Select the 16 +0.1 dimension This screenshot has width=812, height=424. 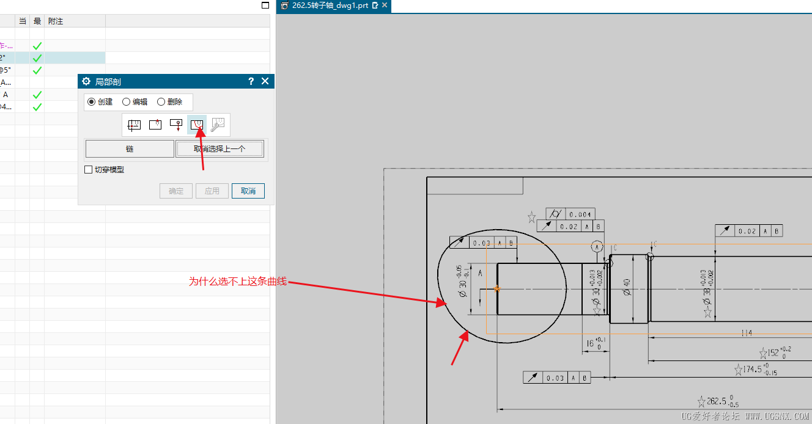[596, 343]
